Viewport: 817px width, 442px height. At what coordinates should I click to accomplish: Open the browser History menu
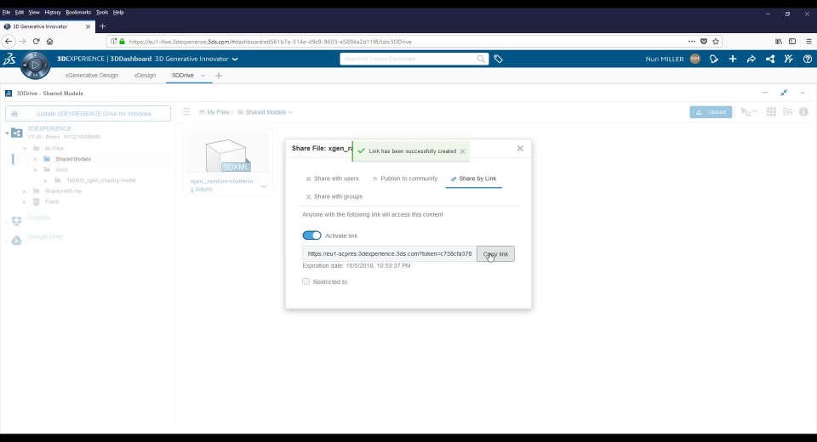[x=53, y=12]
